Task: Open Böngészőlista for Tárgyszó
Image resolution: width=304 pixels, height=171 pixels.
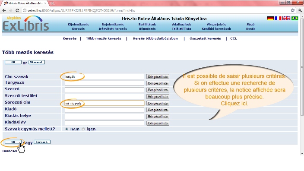Action: point(158,83)
